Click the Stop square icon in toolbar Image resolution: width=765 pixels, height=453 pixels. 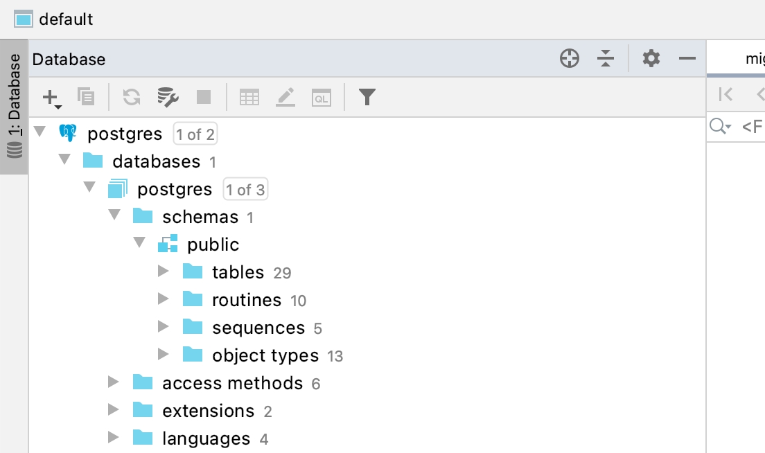click(204, 97)
